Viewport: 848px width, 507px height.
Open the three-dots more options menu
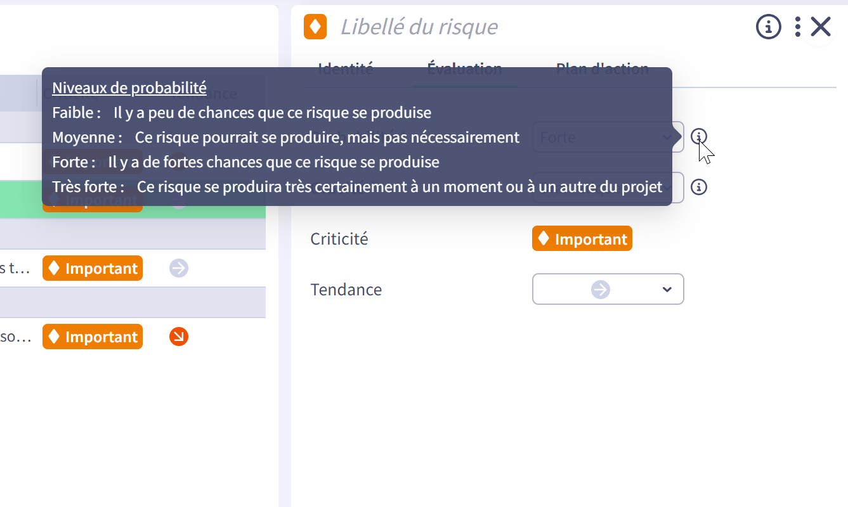[797, 27]
